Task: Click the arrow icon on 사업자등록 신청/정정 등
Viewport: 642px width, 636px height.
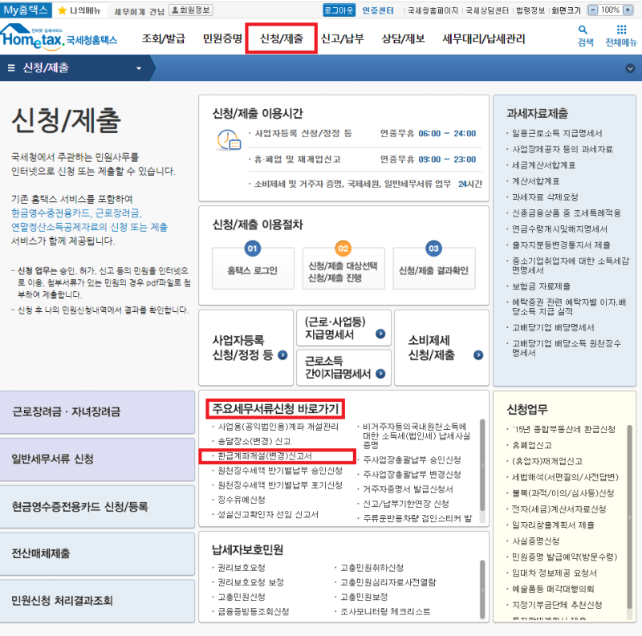Action: tap(282, 354)
